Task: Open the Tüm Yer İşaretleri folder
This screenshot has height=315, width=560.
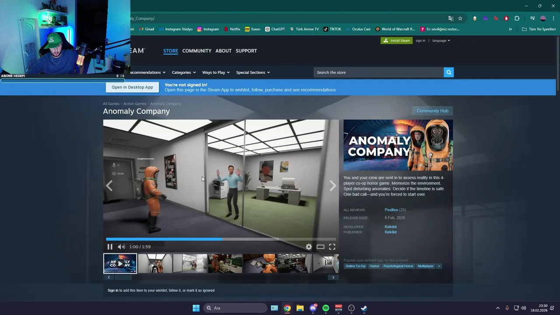Action: pyautogui.click(x=539, y=29)
